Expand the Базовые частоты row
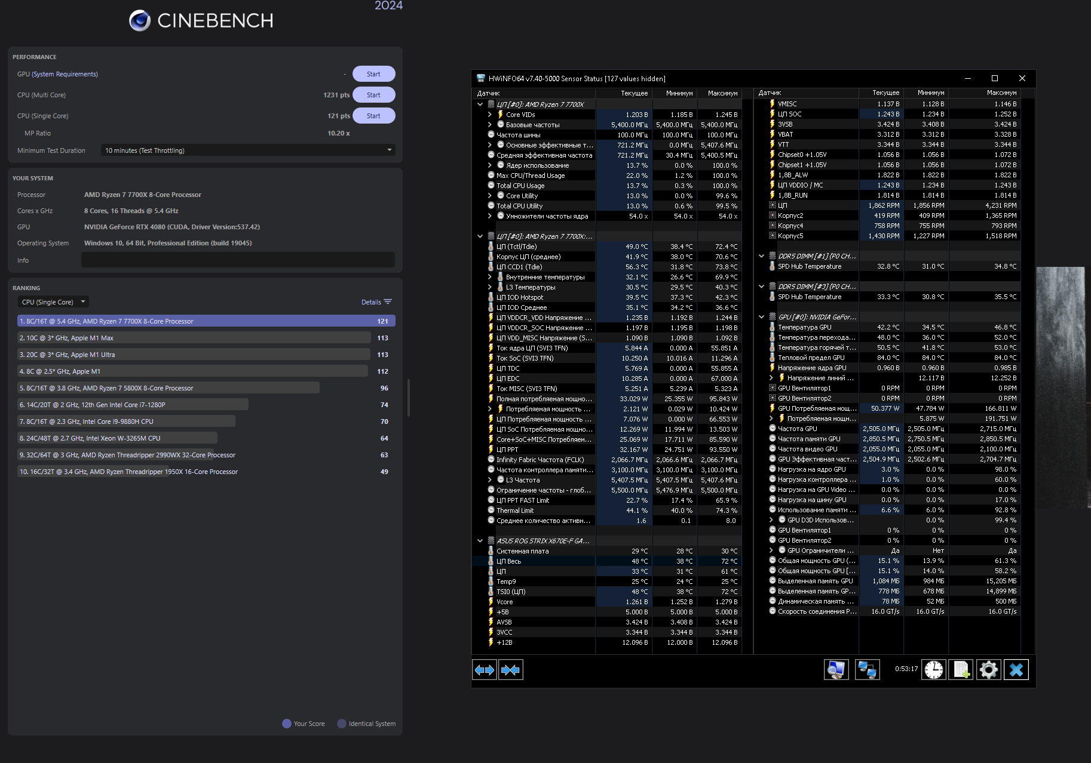 [490, 125]
